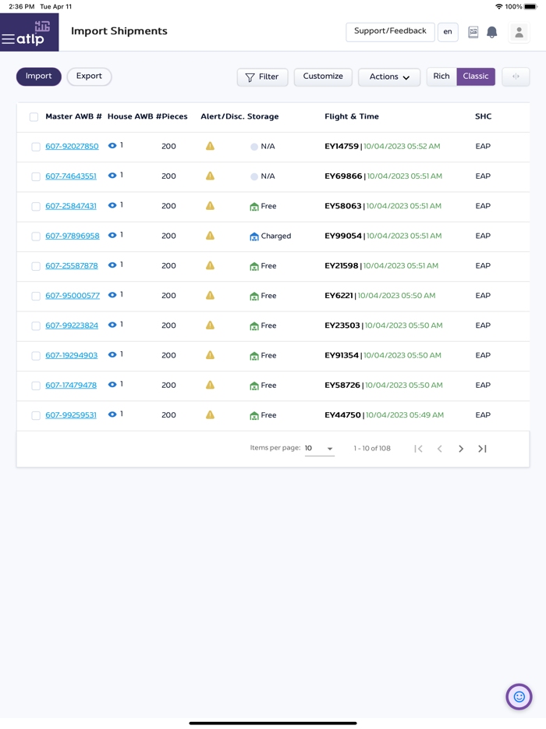Open Support/Feedback
546x729 pixels.
pyautogui.click(x=390, y=32)
